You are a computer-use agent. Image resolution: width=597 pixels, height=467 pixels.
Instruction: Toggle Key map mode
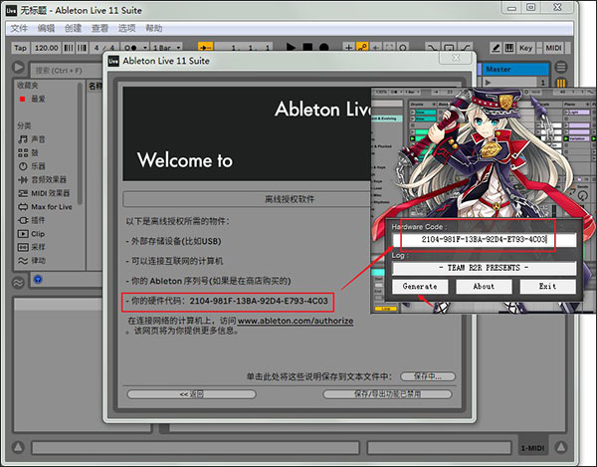point(525,48)
